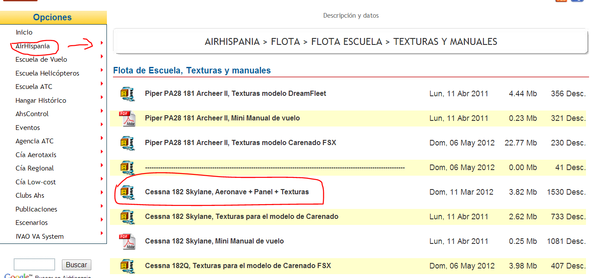Click the search text field beside Buscar
The image size is (612, 278).
coord(34,265)
